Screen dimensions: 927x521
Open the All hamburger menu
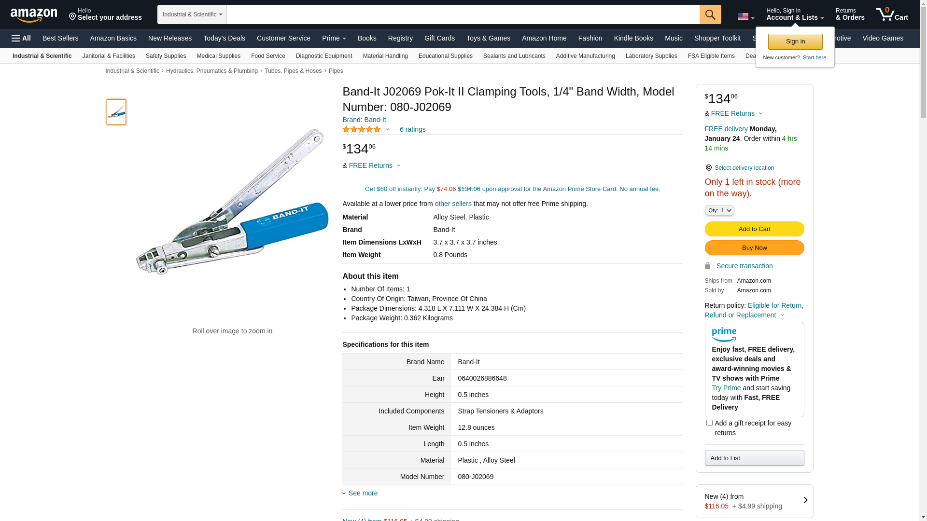(21, 38)
